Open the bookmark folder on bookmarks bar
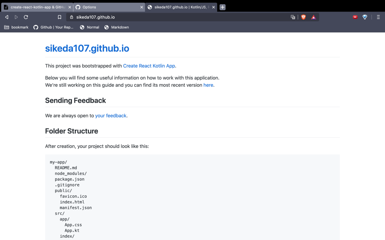 coord(16,27)
